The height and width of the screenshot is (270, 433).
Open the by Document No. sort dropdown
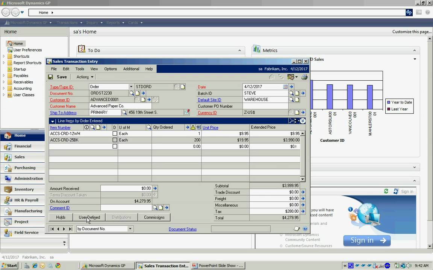click(x=130, y=229)
